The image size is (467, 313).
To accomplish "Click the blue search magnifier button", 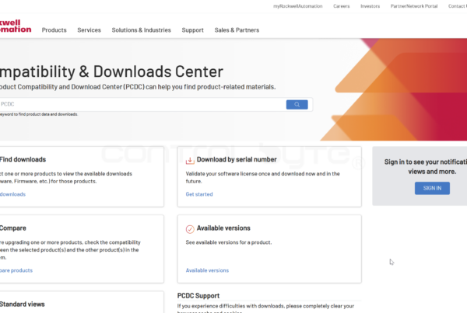I will (297, 104).
